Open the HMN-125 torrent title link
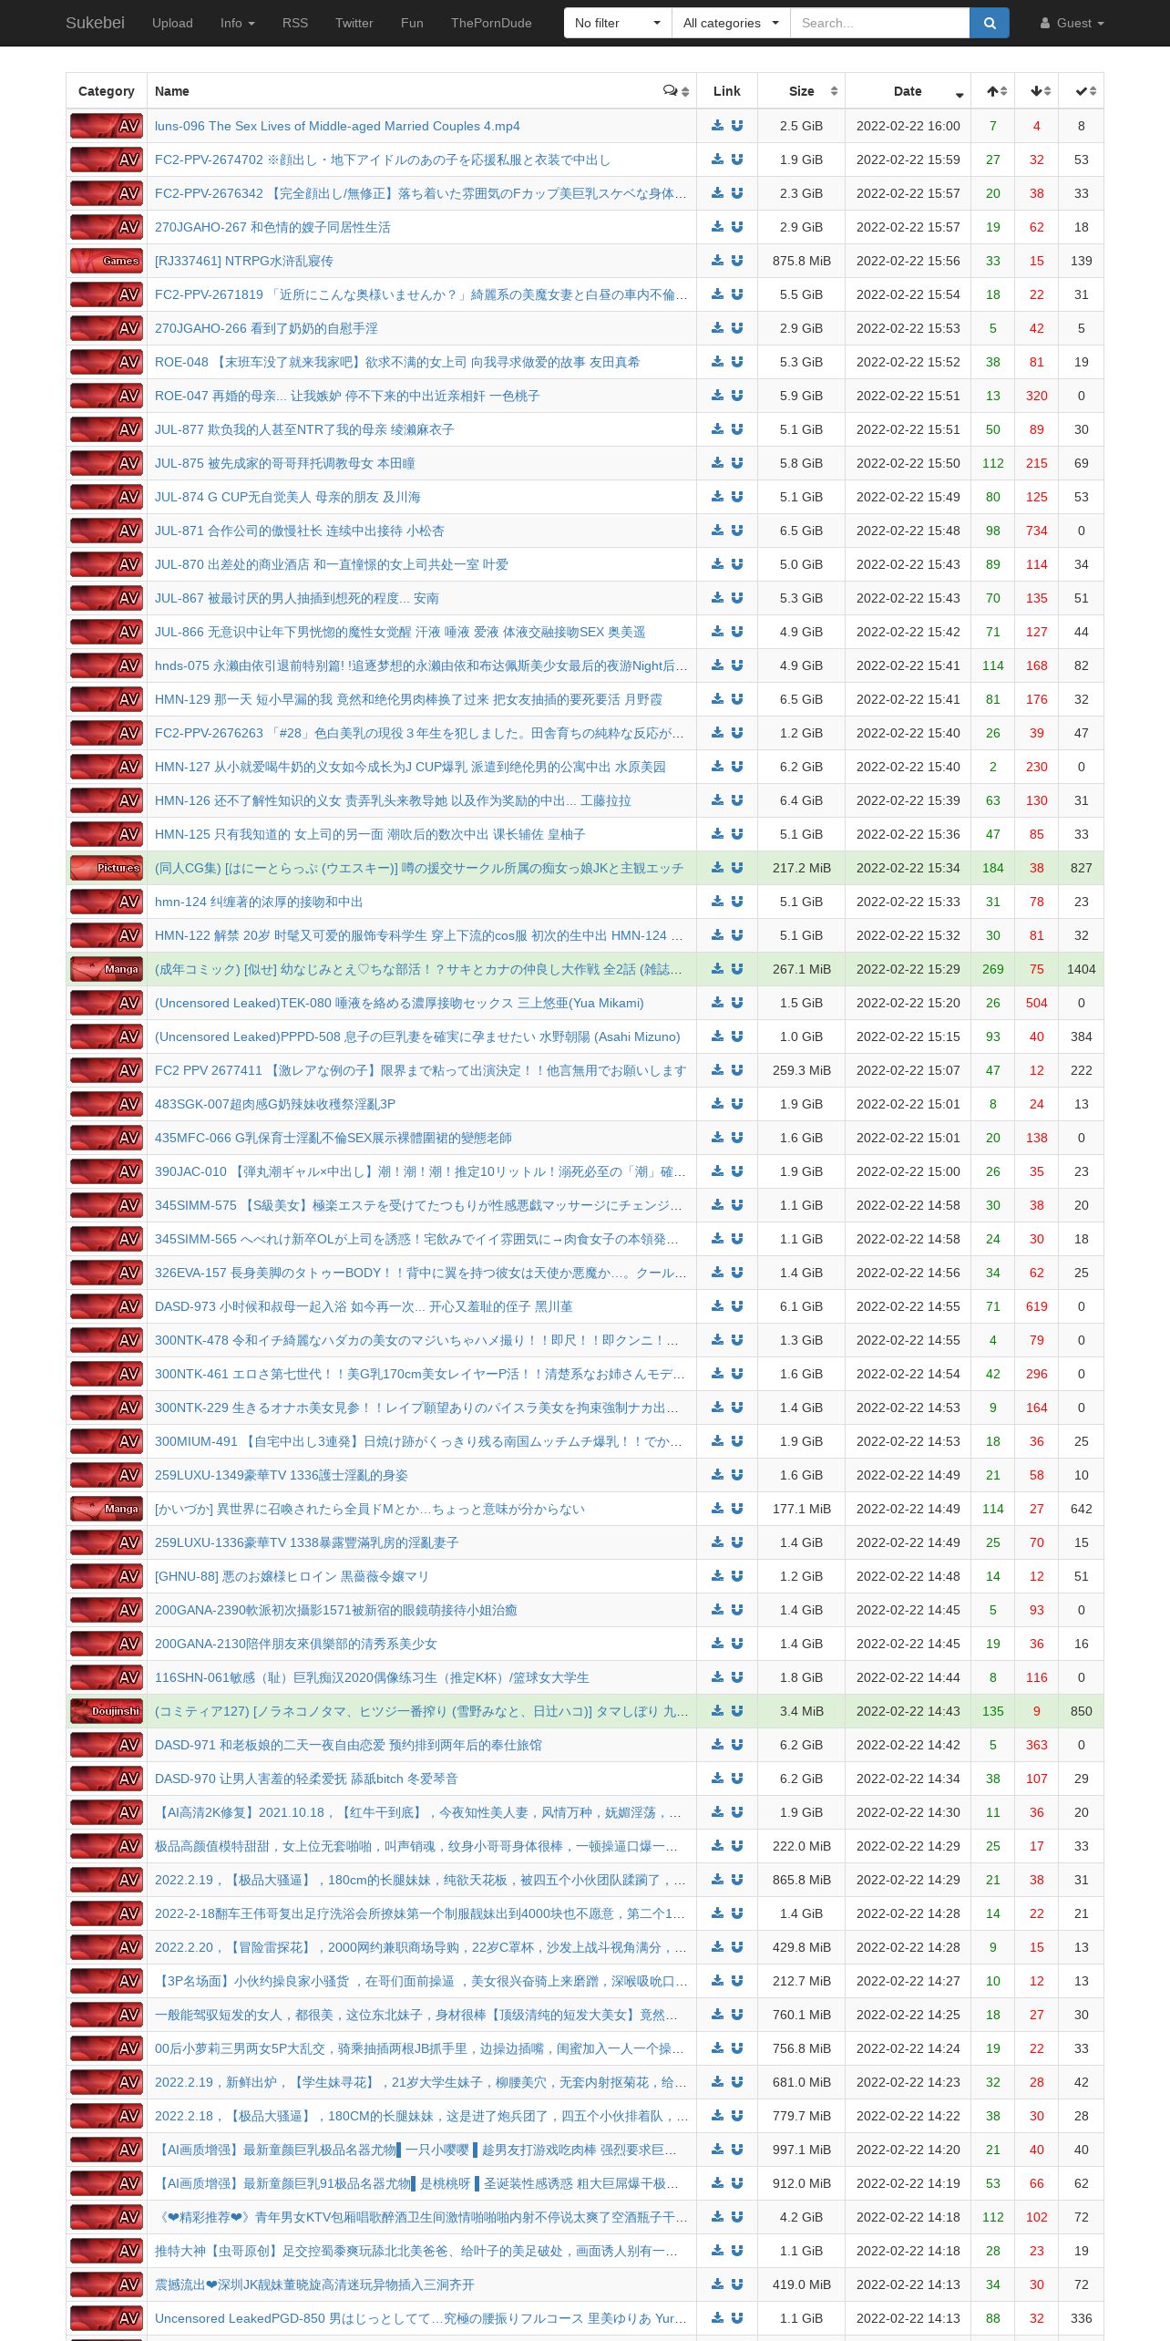1170x2341 pixels. point(370,834)
